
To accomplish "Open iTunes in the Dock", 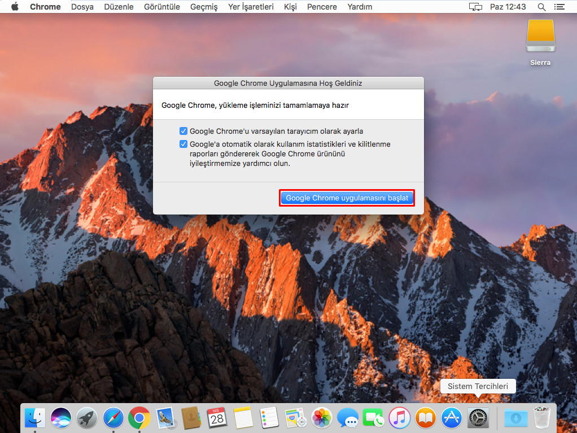I will point(400,418).
